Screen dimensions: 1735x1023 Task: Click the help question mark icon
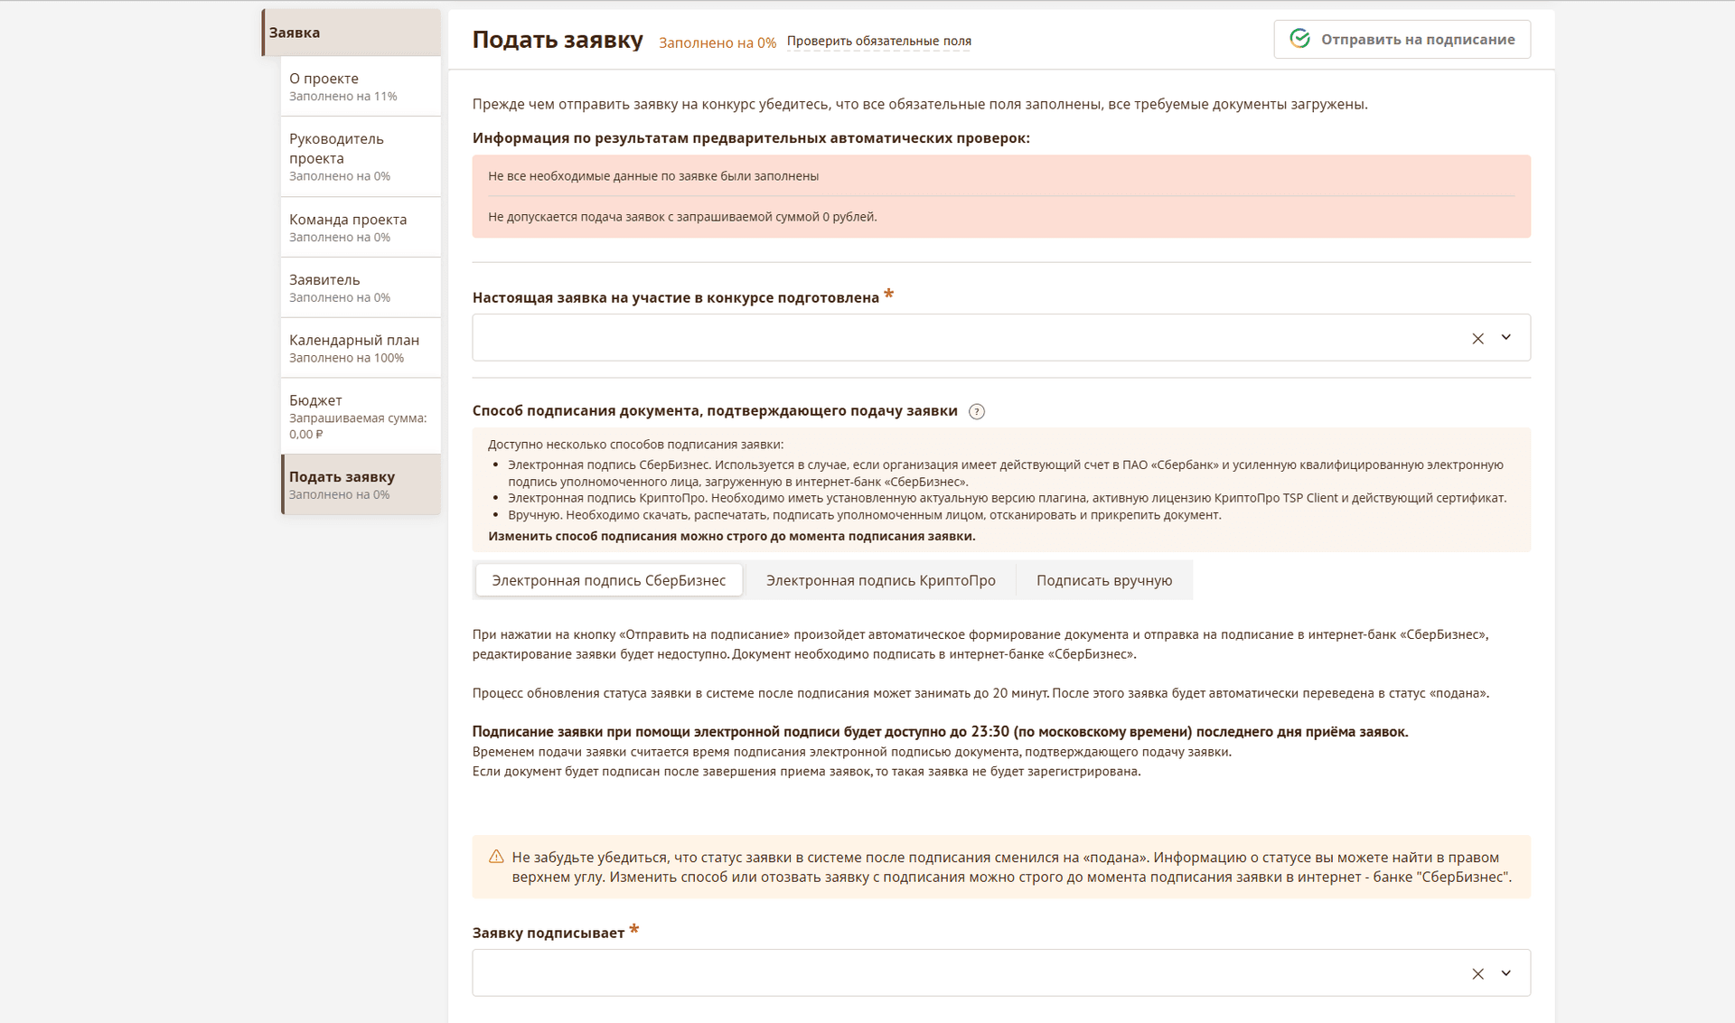pyautogui.click(x=976, y=411)
